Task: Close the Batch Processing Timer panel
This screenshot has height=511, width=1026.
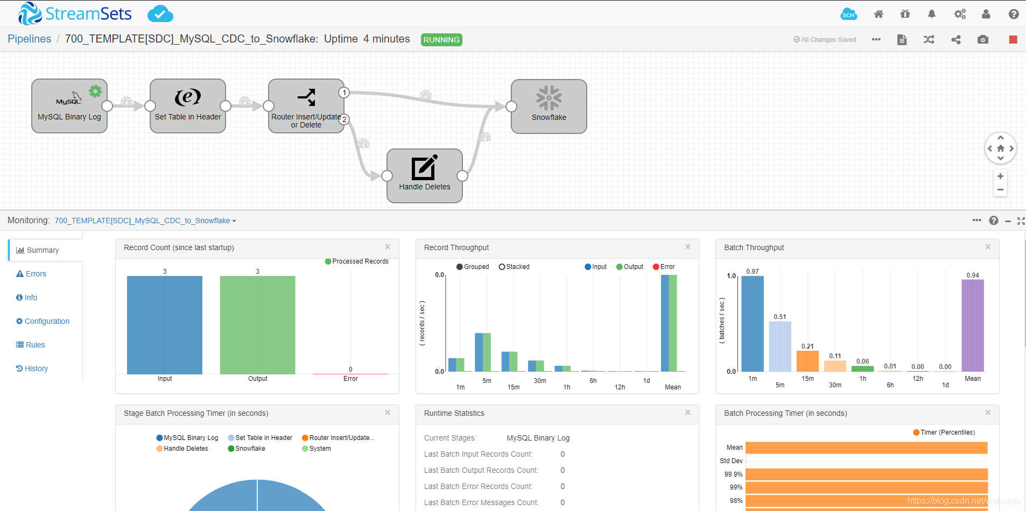Action: coord(988,413)
